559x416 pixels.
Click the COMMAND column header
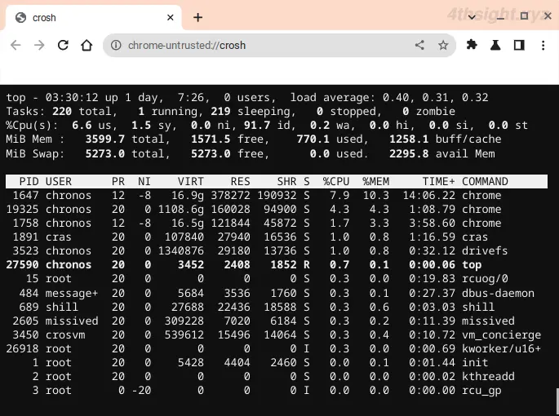485,181
